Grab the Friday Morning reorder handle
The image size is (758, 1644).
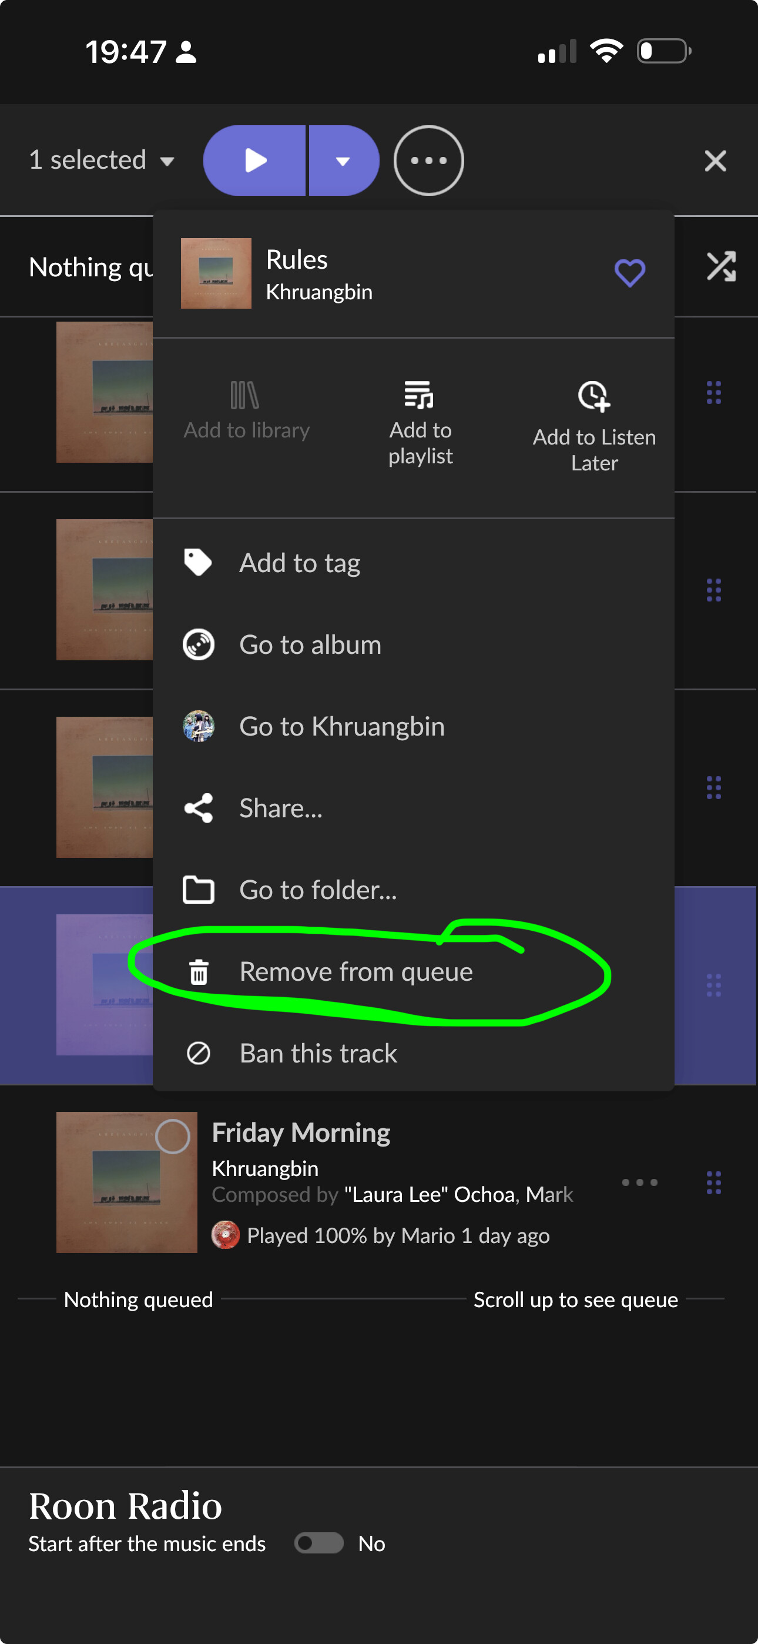713,1182
